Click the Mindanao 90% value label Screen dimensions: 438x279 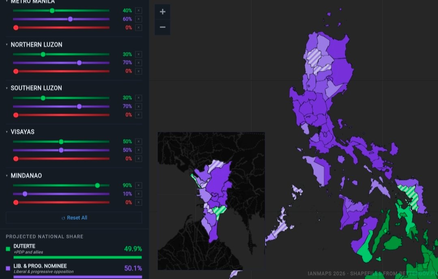(x=127, y=185)
